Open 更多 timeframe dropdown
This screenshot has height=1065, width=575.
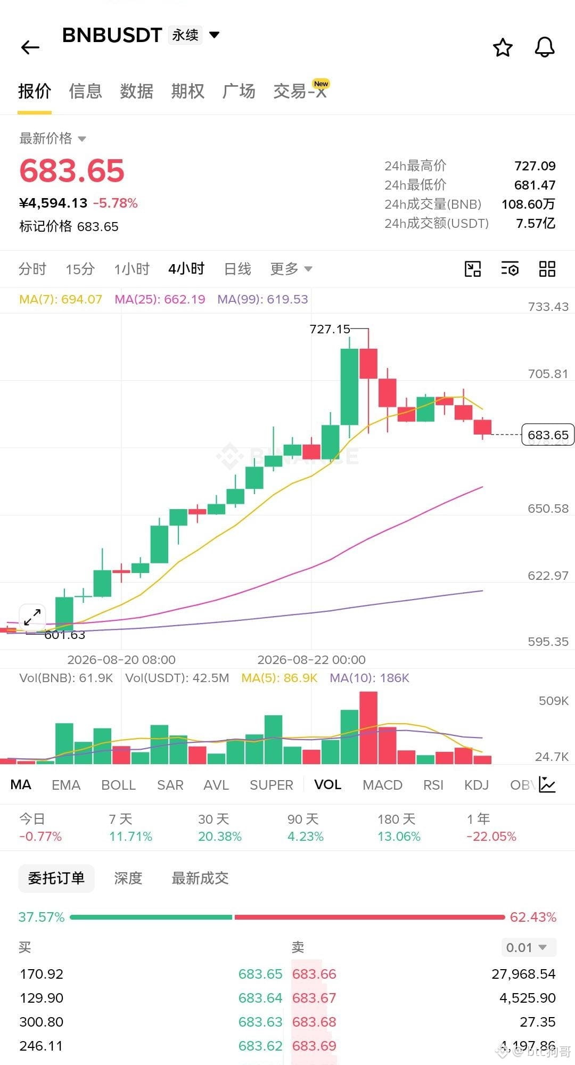pos(291,269)
